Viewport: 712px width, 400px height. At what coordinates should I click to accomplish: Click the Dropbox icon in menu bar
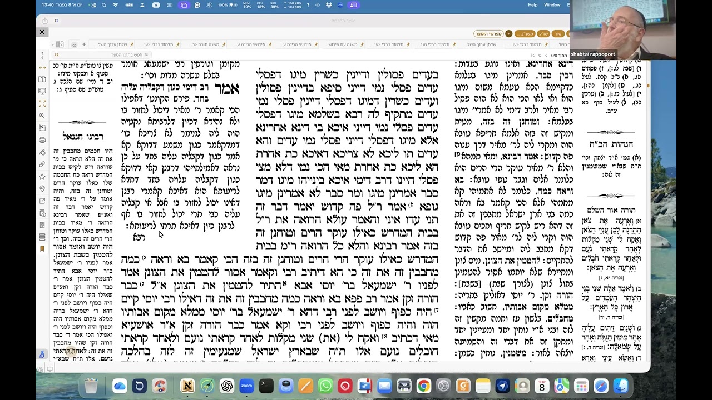(x=329, y=5)
